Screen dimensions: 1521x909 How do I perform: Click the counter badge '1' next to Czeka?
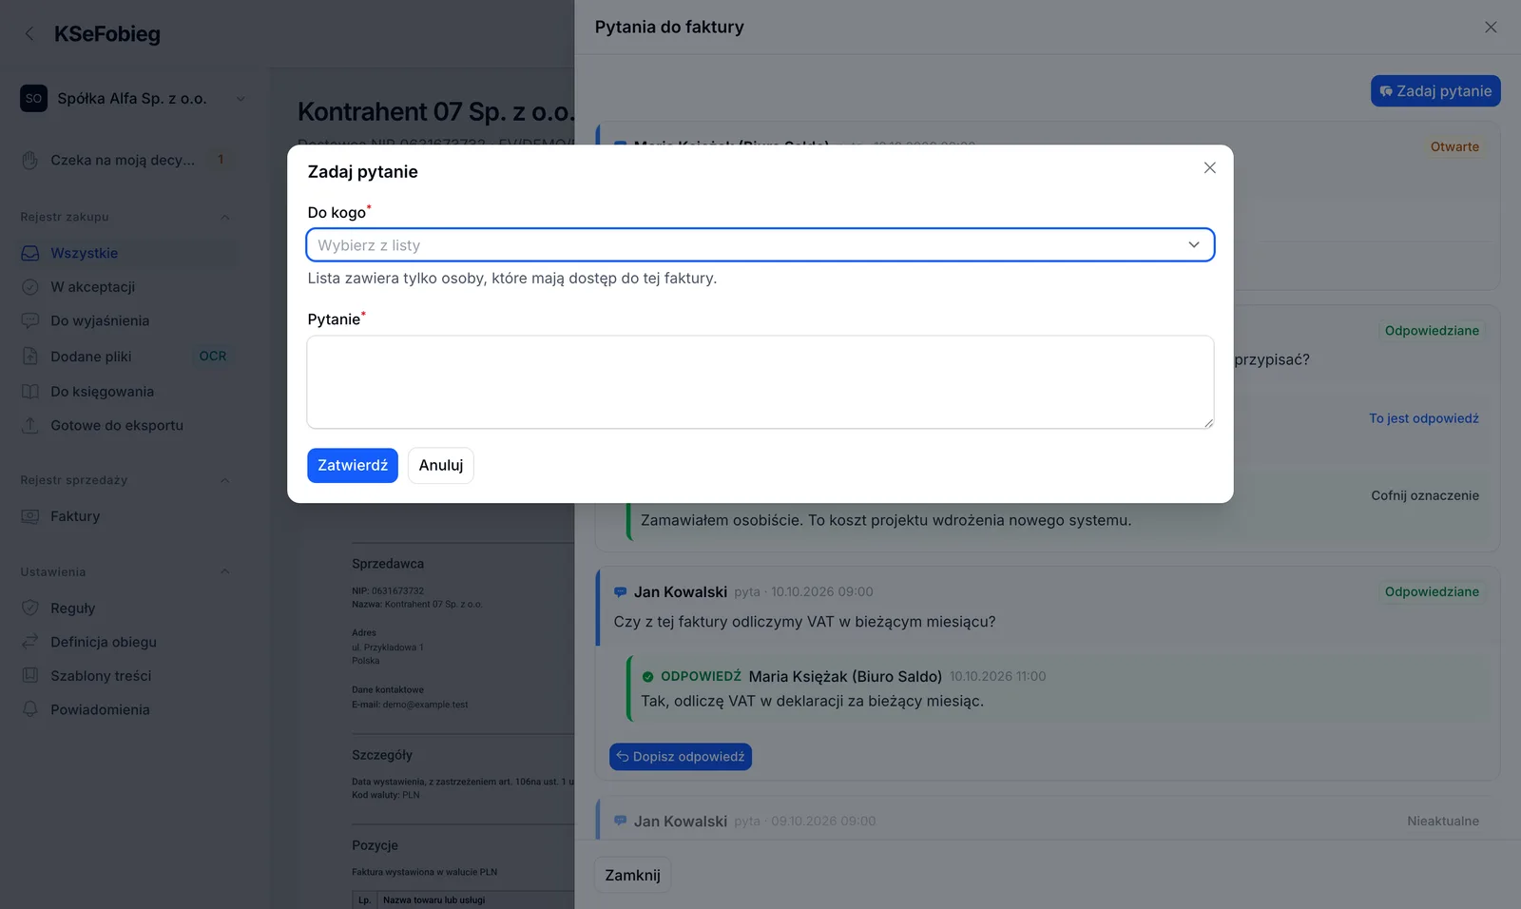click(x=221, y=160)
